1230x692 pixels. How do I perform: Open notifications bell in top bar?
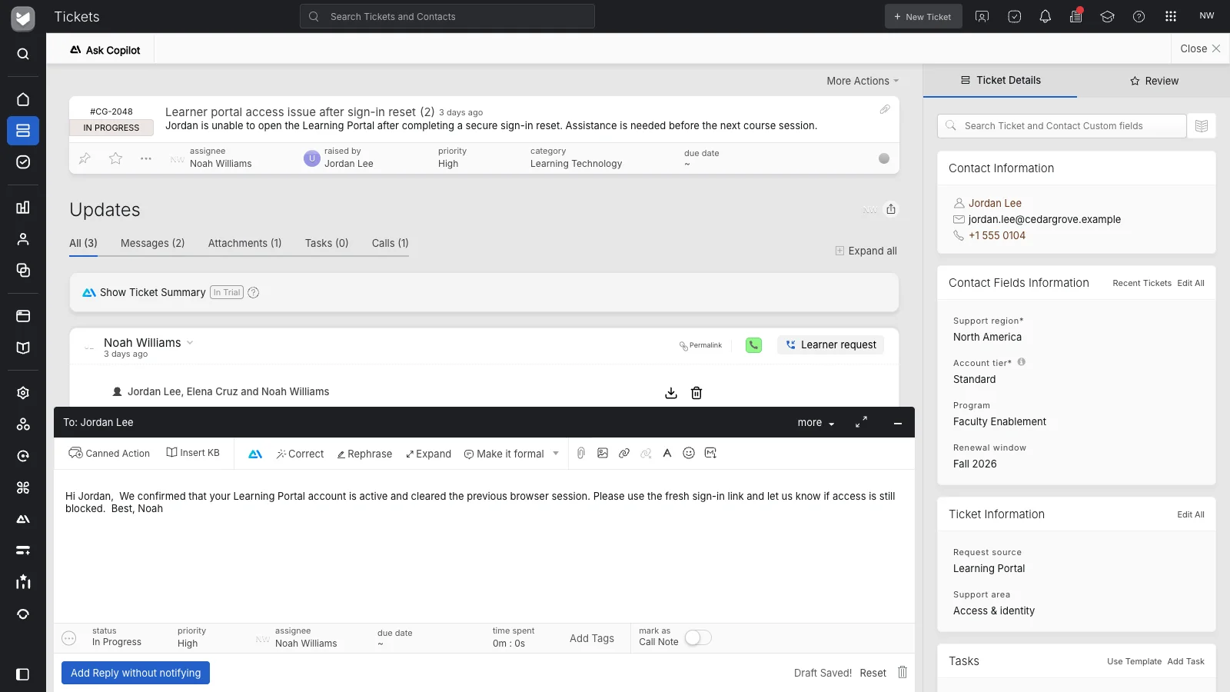pyautogui.click(x=1045, y=16)
